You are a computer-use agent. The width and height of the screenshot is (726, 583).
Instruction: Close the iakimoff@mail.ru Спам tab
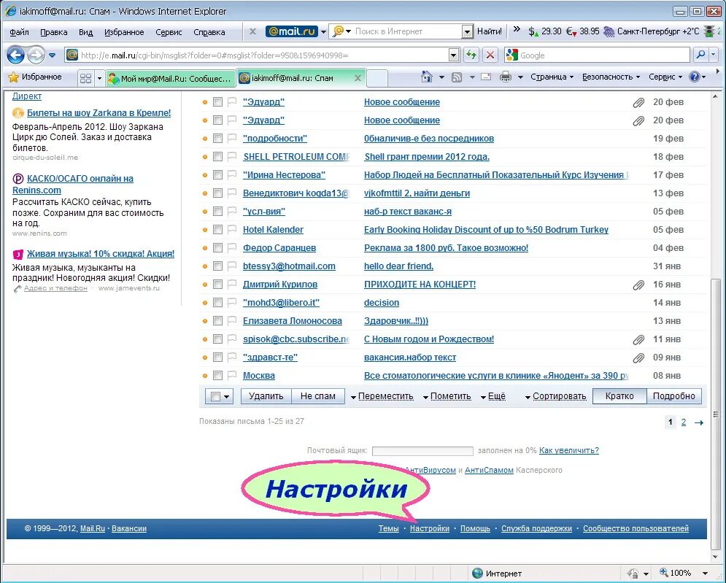(358, 78)
